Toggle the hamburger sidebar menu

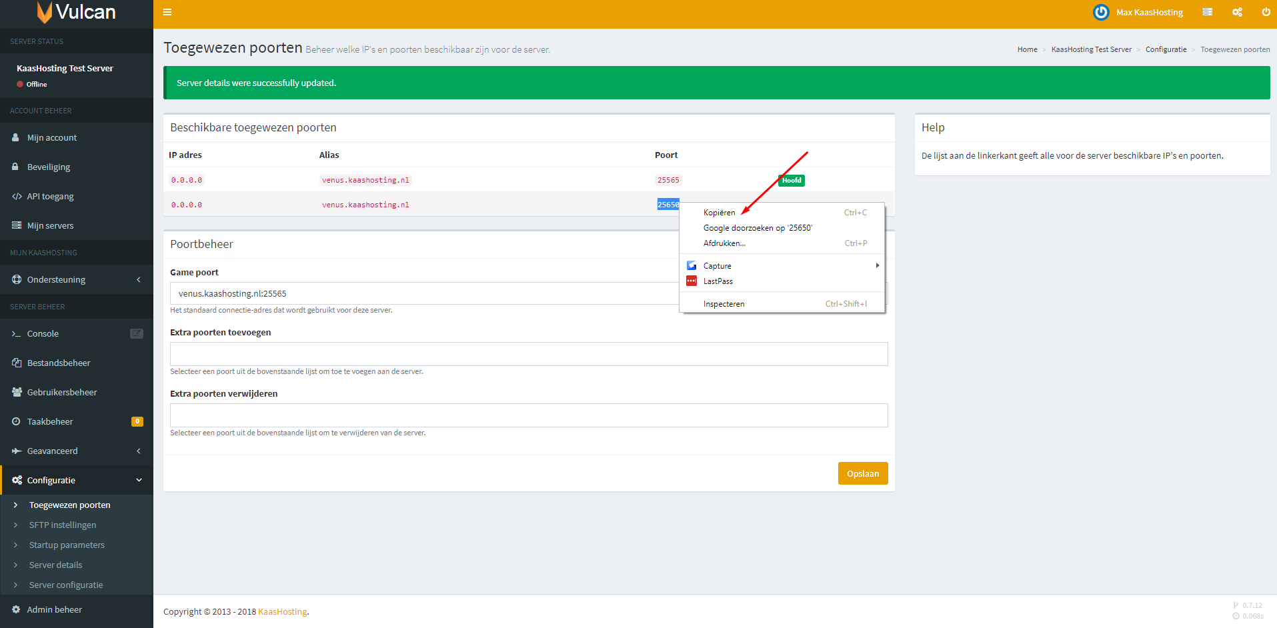[167, 12]
